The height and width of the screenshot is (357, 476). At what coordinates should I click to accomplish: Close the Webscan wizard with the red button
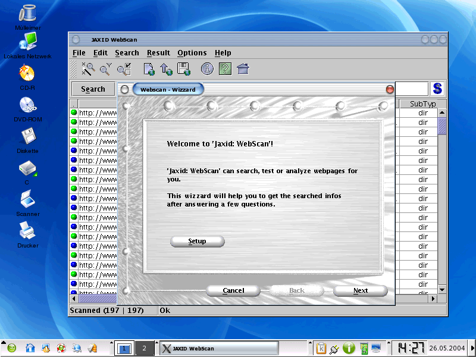tap(390, 89)
